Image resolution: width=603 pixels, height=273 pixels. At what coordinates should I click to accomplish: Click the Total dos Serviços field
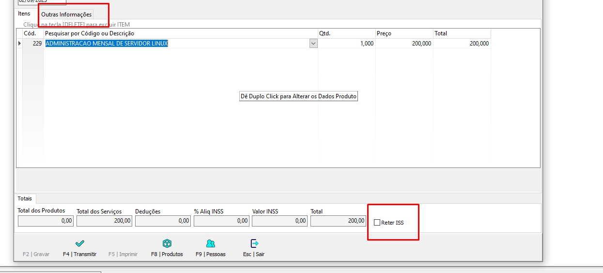(x=104, y=221)
